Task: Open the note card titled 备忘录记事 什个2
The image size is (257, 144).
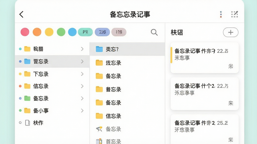Action: coord(205,93)
